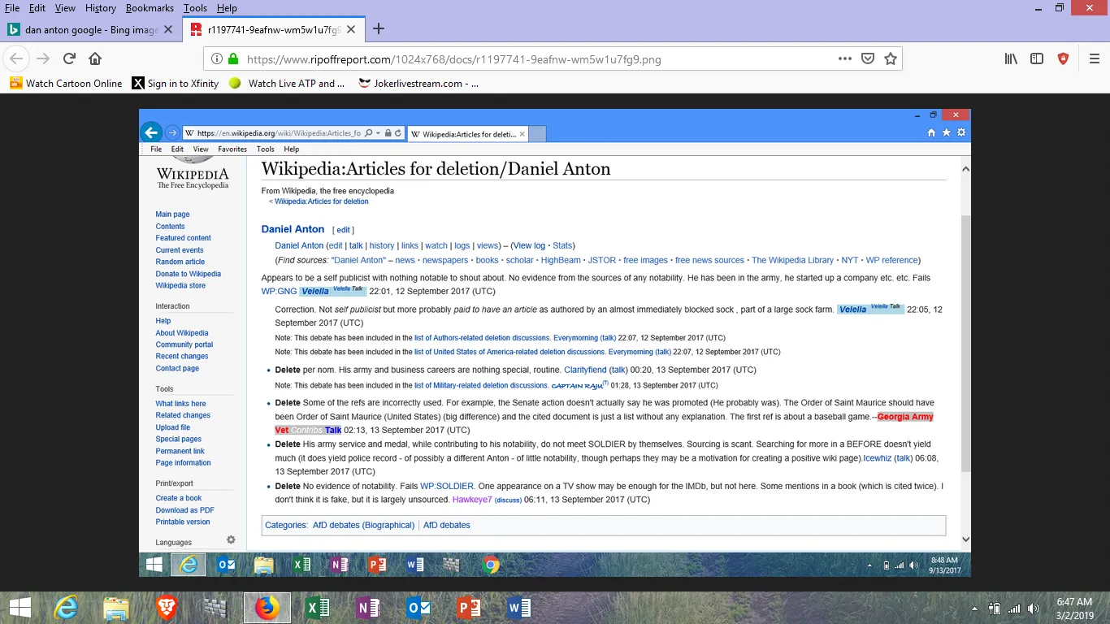
Task: Launch Brave browser from the taskbar
Action: pos(167,608)
